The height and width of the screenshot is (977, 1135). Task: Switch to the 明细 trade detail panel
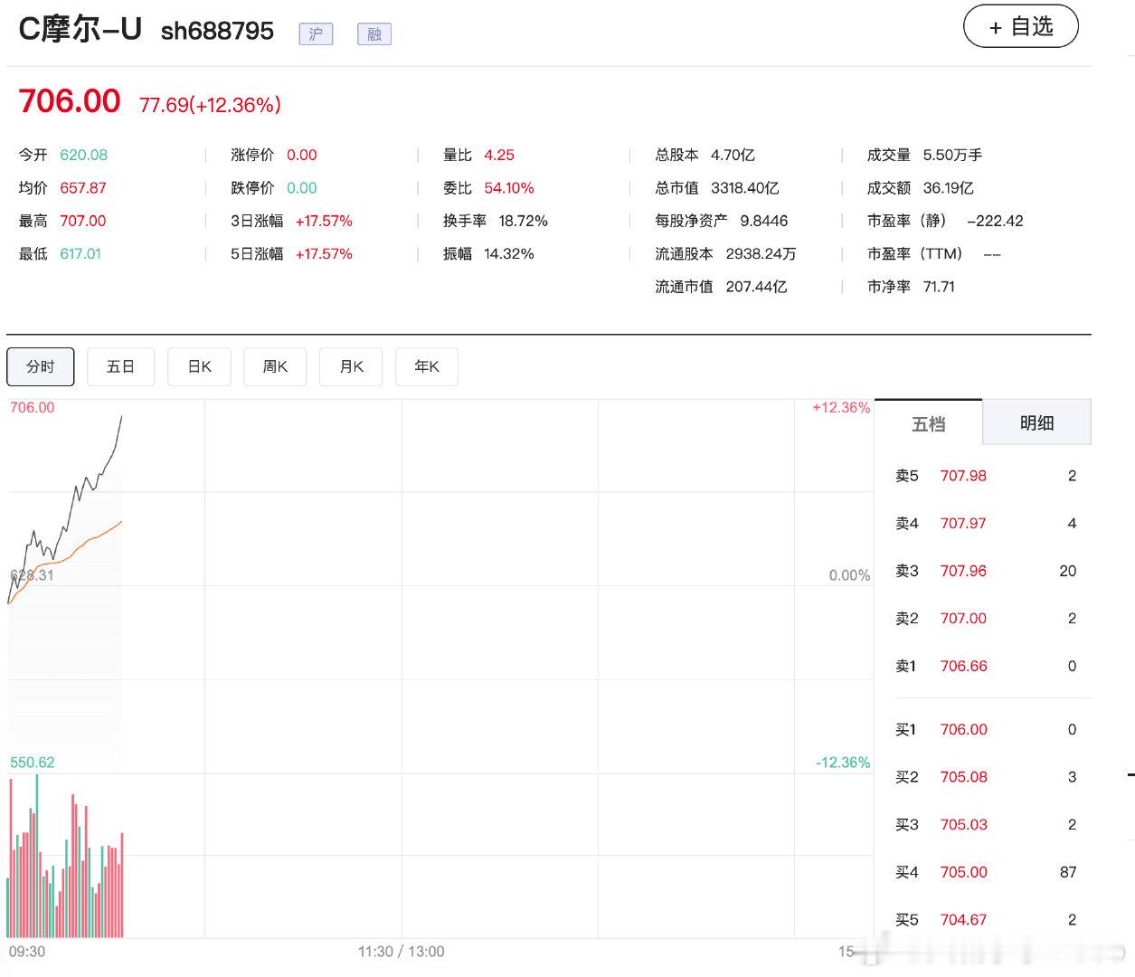(1036, 422)
